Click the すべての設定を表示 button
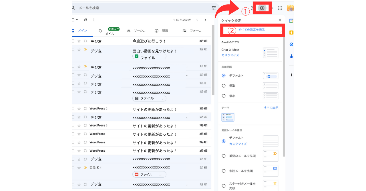The height and width of the screenshot is (191, 366). click(x=252, y=30)
